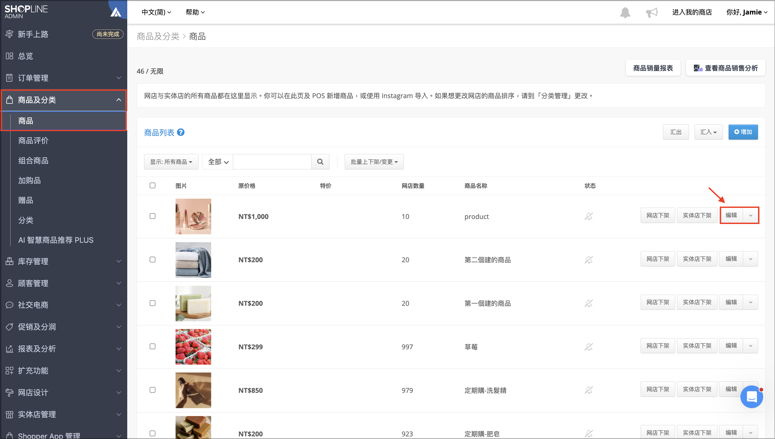The image size is (775, 439).
Task: Open the 全部 search scope dropdown
Action: point(218,162)
